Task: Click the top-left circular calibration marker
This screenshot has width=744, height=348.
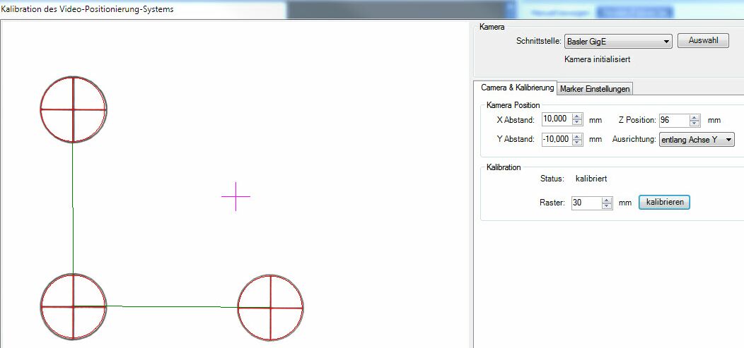Action: click(x=73, y=109)
